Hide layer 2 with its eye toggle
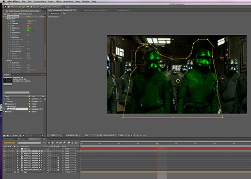The image size is (251, 179). point(4,151)
